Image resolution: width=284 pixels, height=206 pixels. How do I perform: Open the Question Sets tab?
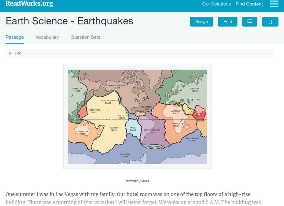pos(85,37)
